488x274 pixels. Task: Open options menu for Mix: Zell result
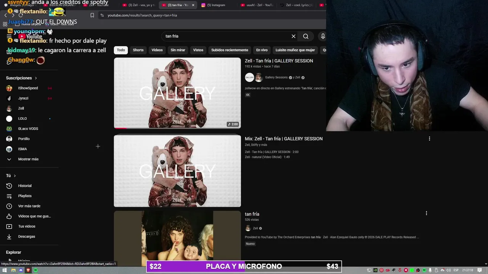(x=429, y=139)
